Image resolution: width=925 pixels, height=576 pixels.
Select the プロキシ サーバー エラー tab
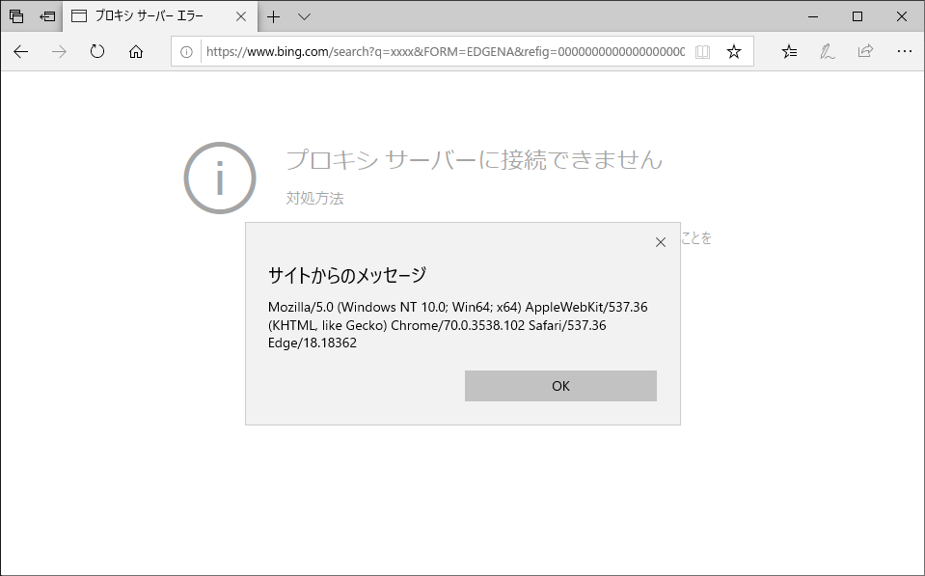[x=150, y=16]
